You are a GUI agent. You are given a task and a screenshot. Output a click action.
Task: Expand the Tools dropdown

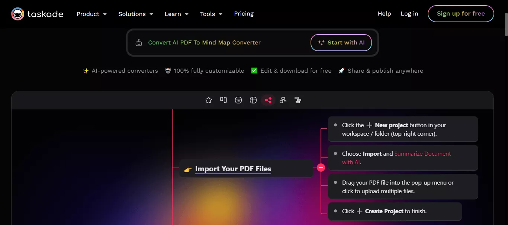click(211, 14)
